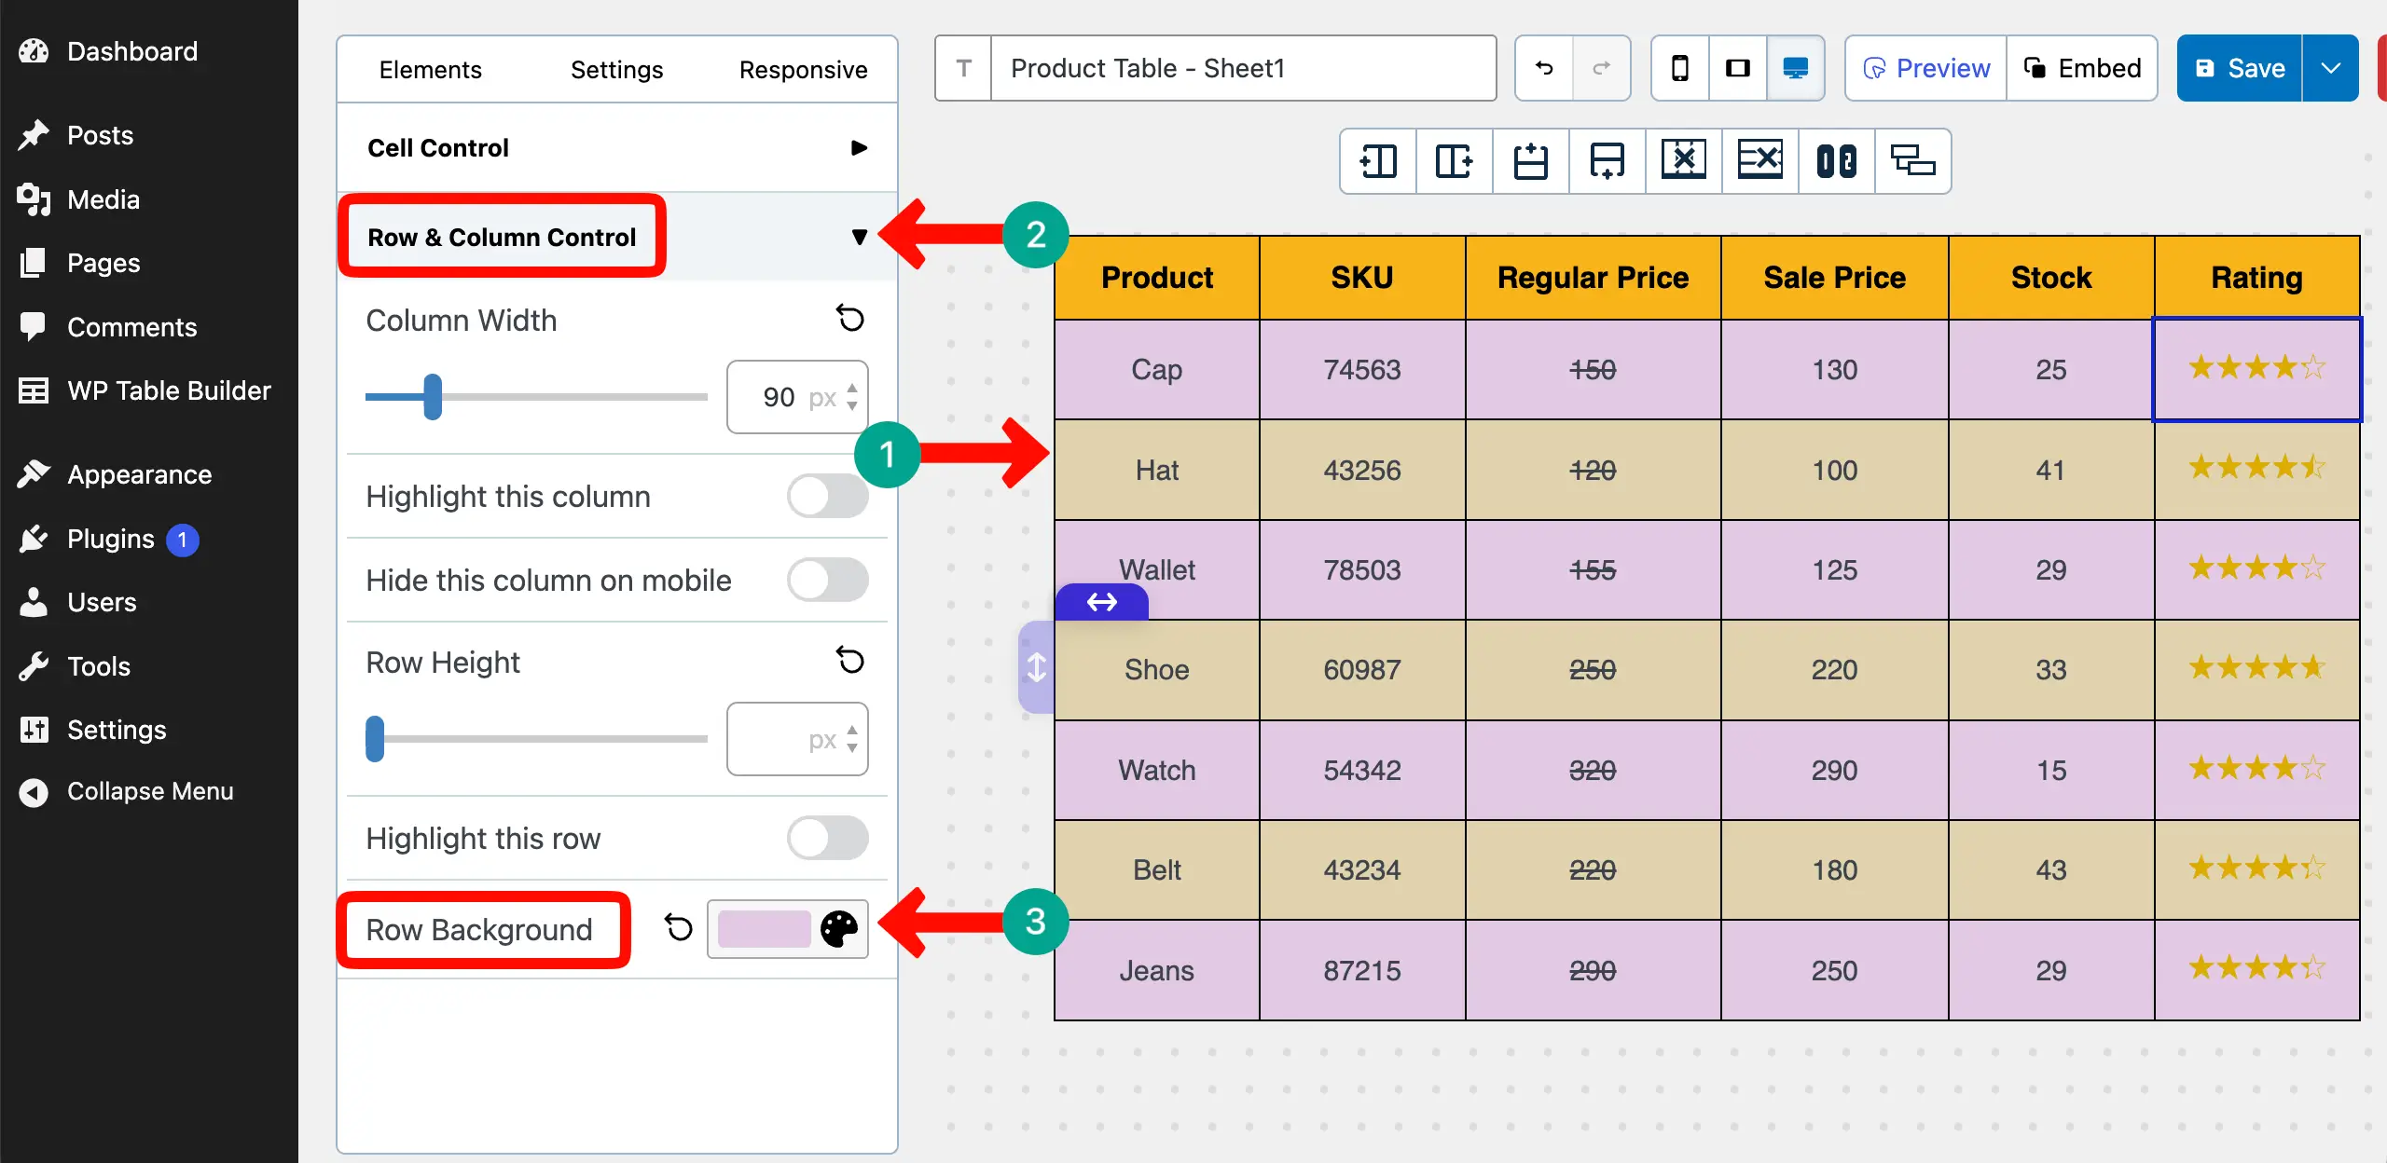The height and width of the screenshot is (1163, 2387).
Task: Open the Responsive tab
Action: 803,68
